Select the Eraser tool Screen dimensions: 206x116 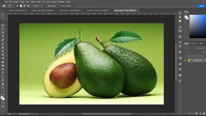click(3, 55)
